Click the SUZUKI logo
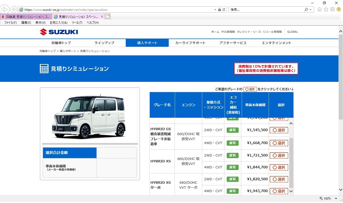The width and height of the screenshot is (343, 203). 59,32
